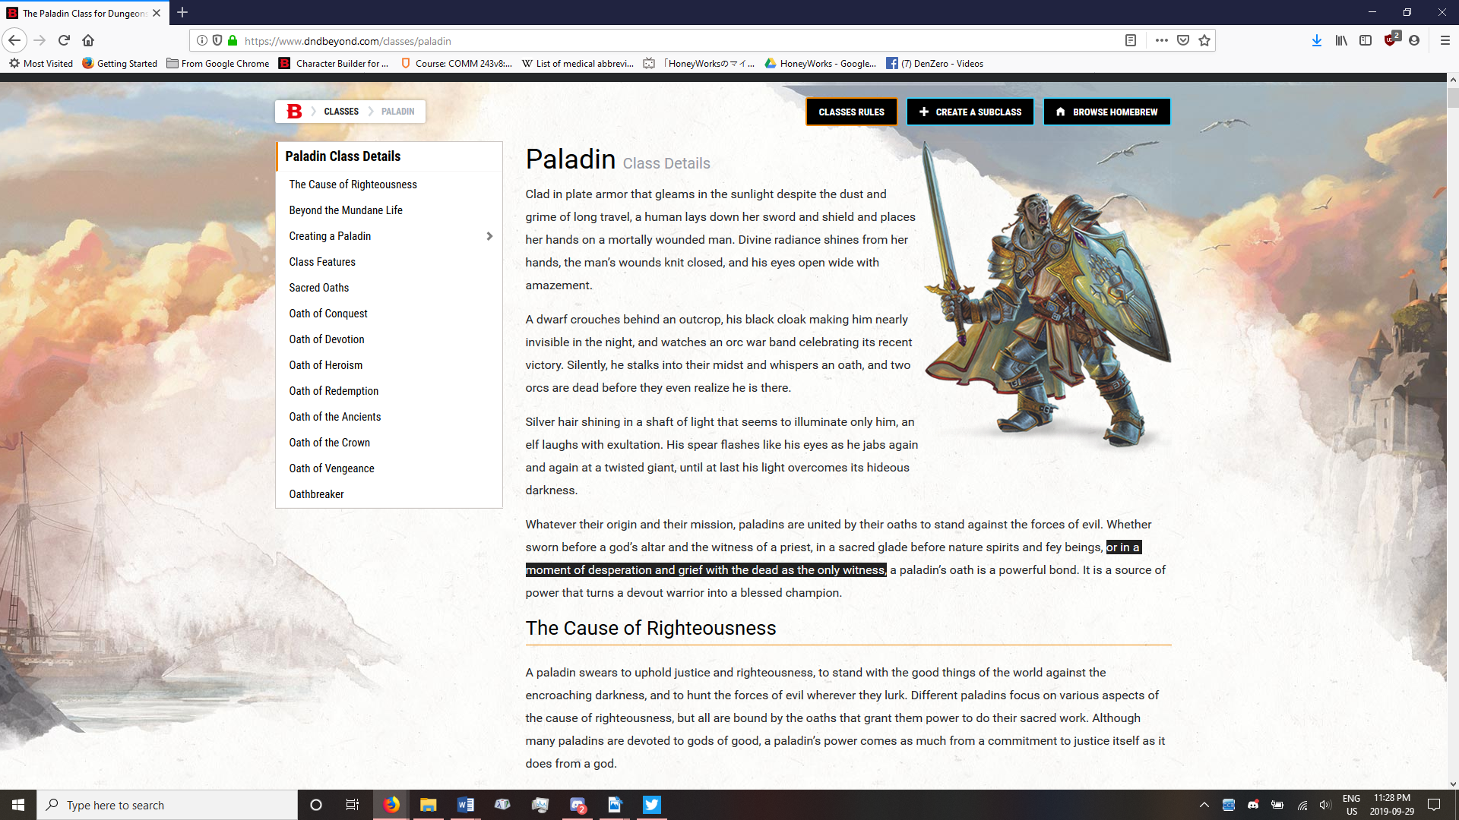Open Microsoft Word from taskbar

pyautogui.click(x=465, y=805)
